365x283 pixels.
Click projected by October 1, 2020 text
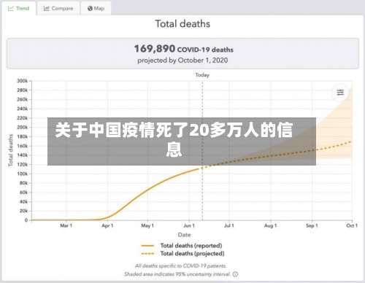(182, 61)
